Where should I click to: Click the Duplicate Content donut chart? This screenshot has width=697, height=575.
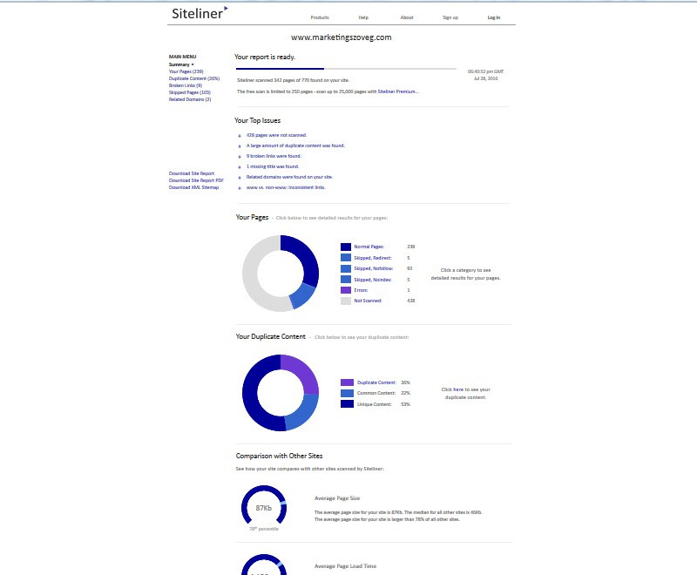[281, 393]
